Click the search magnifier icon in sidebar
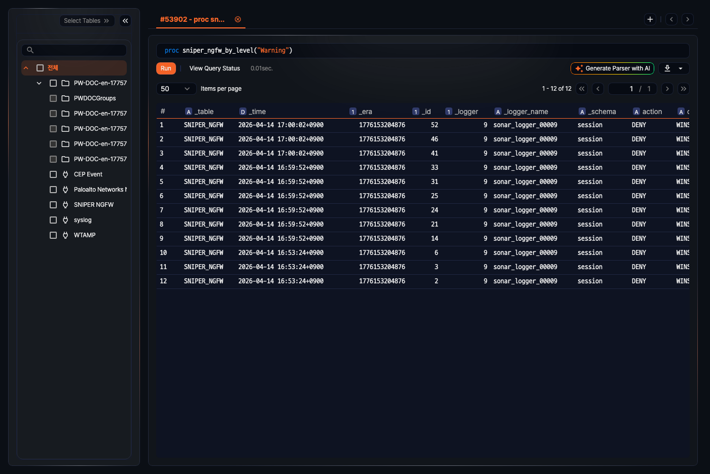Image resolution: width=710 pixels, height=474 pixels. tap(30, 50)
